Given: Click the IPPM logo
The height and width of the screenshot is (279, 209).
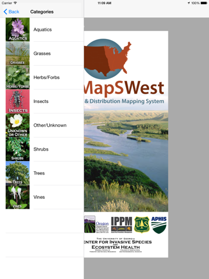Looking at the screenshot, I should point(121,225).
